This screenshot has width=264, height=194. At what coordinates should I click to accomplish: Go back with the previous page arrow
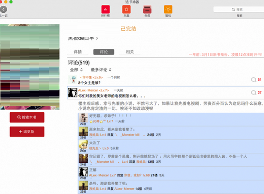(4, 9)
